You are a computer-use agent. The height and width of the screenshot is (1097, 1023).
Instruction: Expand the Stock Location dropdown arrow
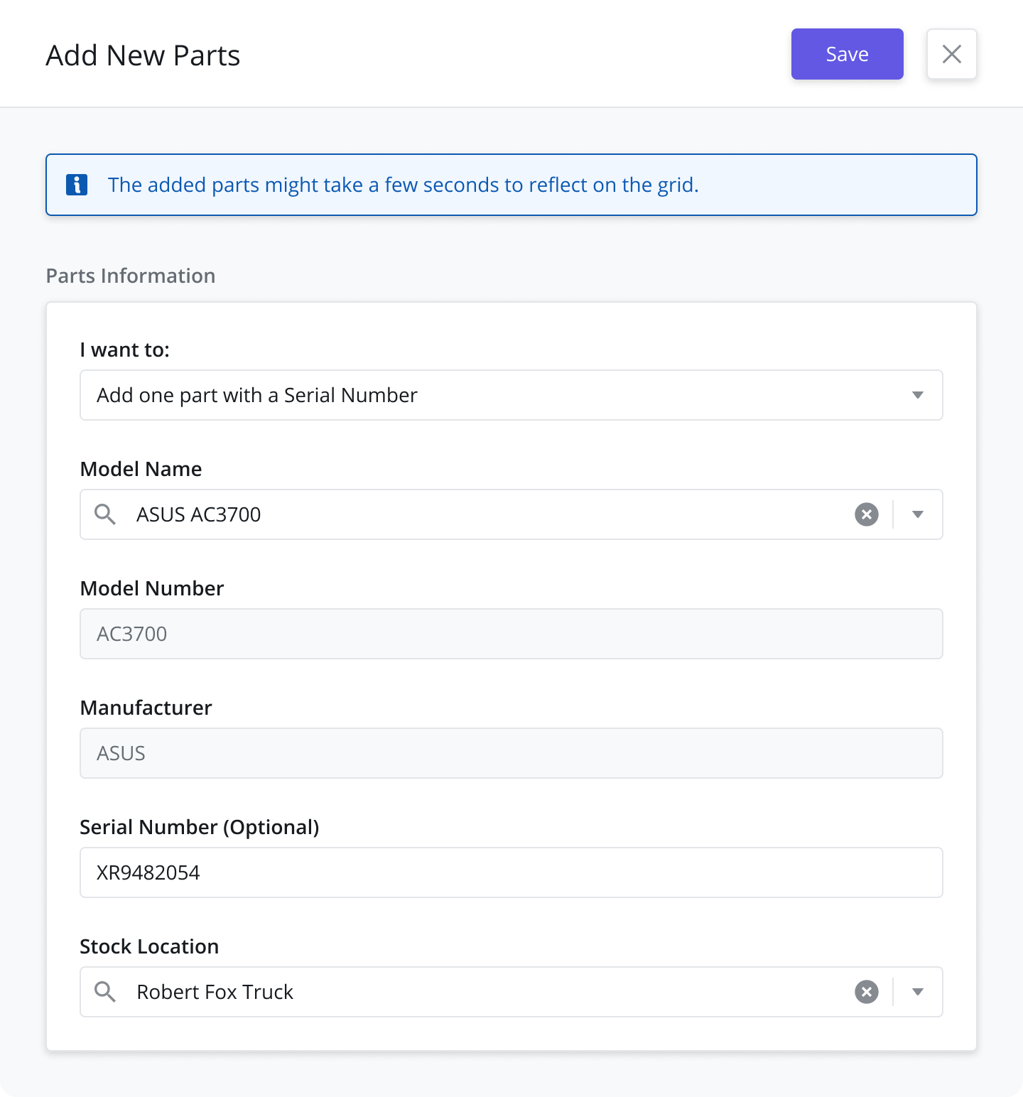point(918,992)
